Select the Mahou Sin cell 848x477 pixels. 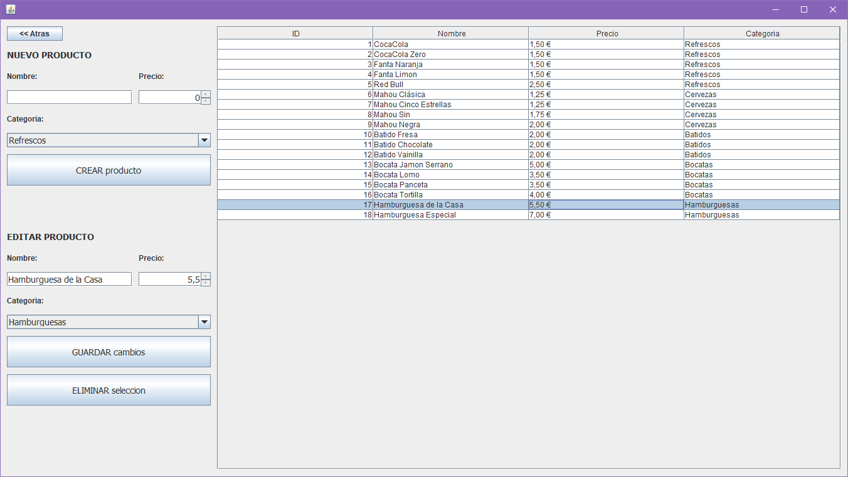pyautogui.click(x=451, y=115)
